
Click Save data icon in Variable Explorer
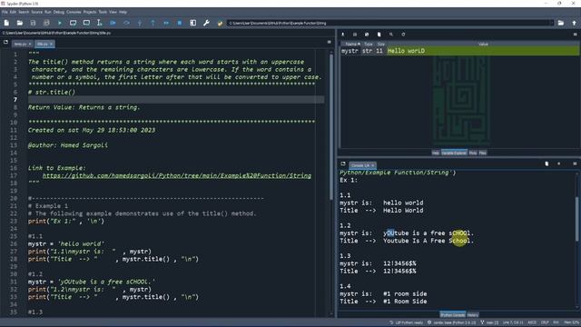355,35
